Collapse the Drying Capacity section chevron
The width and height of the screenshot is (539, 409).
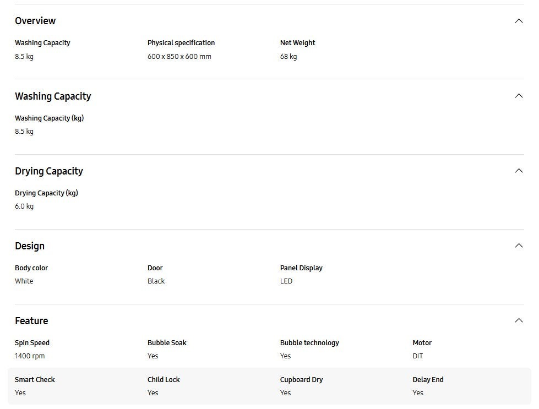518,171
